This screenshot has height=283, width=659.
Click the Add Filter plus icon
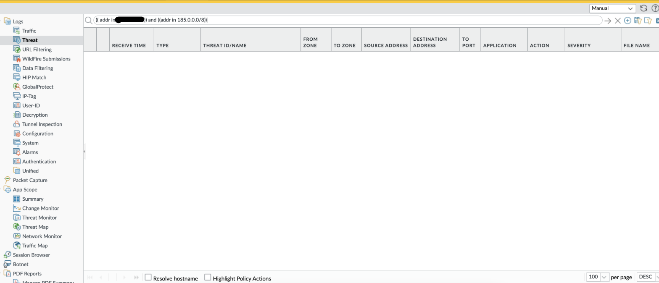(x=627, y=21)
